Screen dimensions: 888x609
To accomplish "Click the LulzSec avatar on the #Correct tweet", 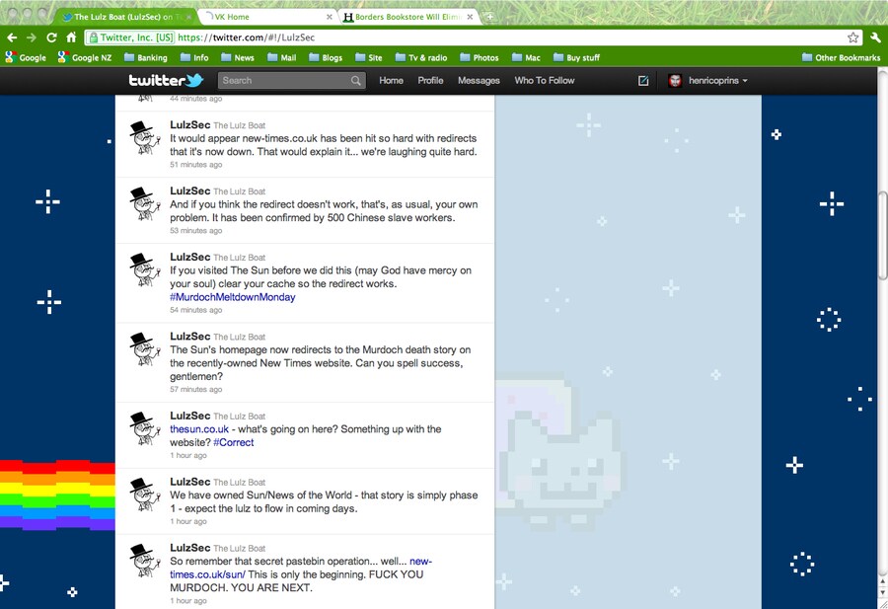I will coord(143,428).
